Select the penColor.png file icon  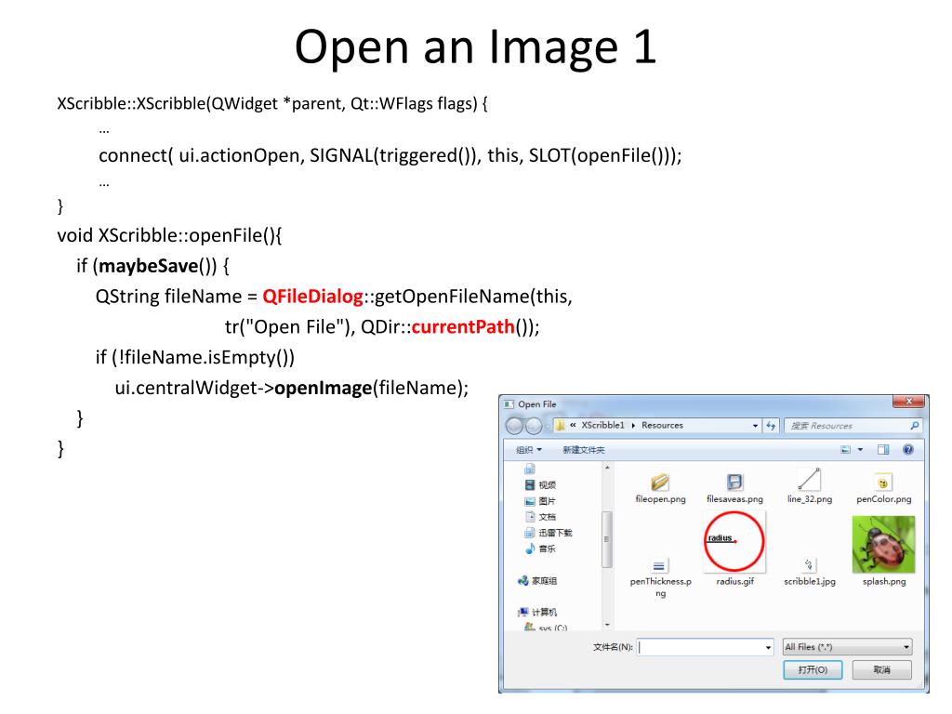883,483
